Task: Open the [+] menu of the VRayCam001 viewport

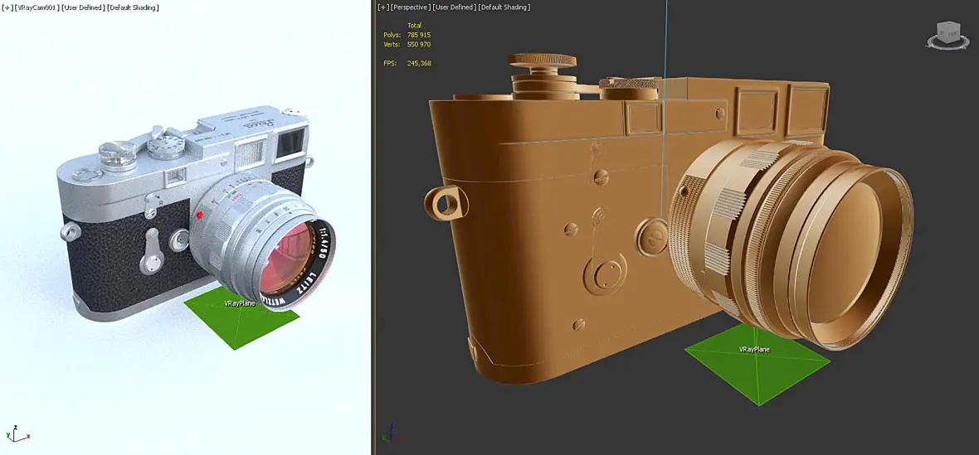Action: tap(7, 7)
